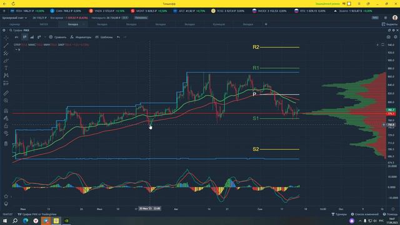The width and height of the screenshot is (400, 225).
Task: Search ticker in График PIKK field
Action: (19, 31)
